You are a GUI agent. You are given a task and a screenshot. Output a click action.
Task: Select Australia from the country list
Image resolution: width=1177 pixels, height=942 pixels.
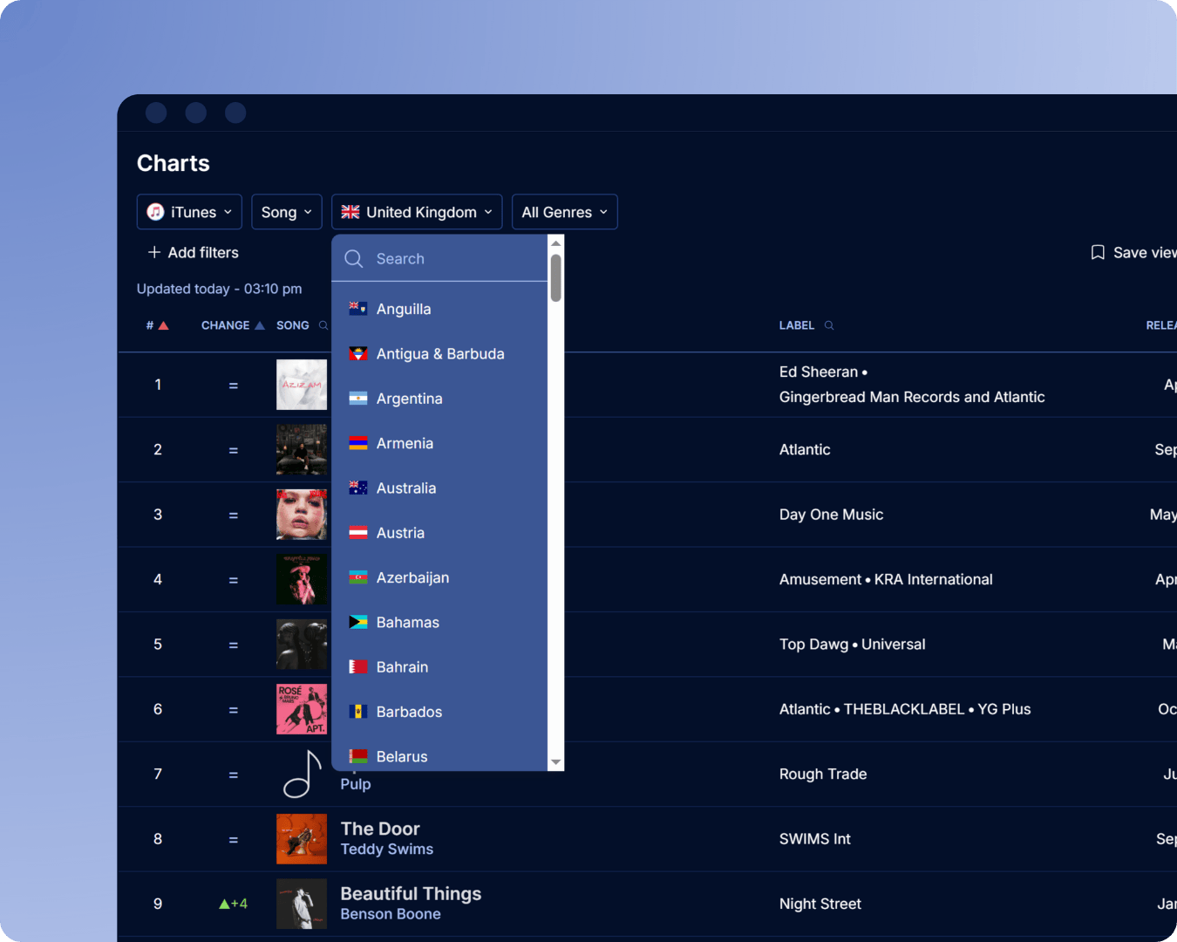pyautogui.click(x=406, y=488)
